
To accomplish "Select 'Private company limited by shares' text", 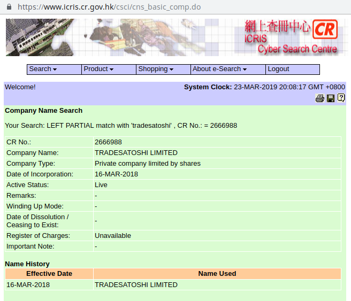I will (148, 164).
